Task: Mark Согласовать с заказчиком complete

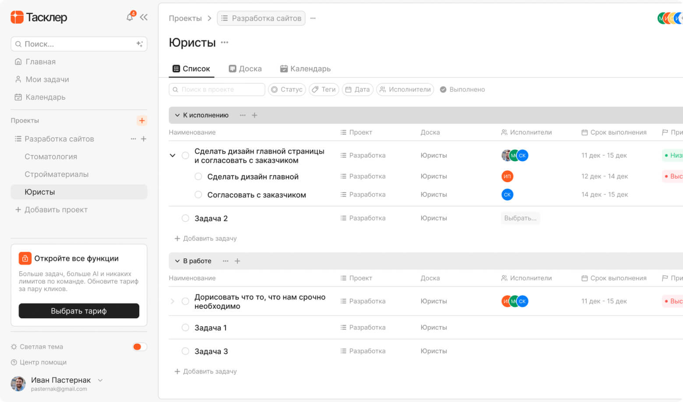Action: coord(198,194)
